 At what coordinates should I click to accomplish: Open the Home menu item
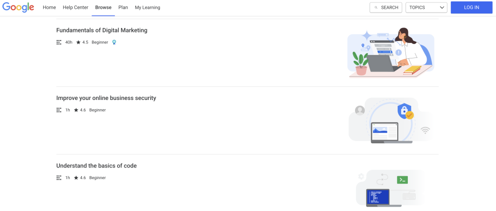pyautogui.click(x=49, y=8)
